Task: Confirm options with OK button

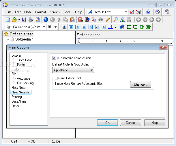Action: [x=107, y=123]
